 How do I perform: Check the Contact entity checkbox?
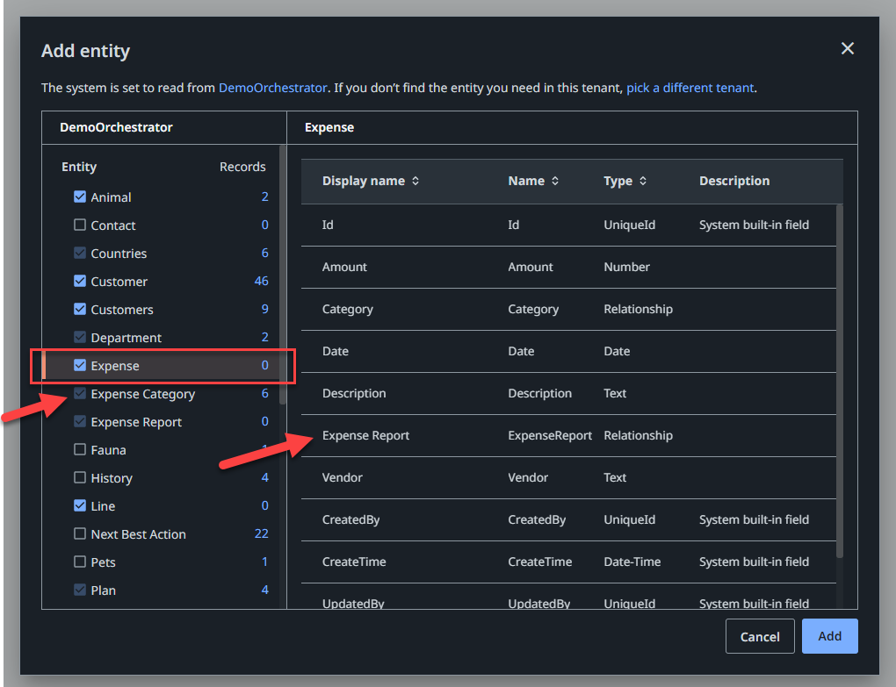click(x=80, y=225)
